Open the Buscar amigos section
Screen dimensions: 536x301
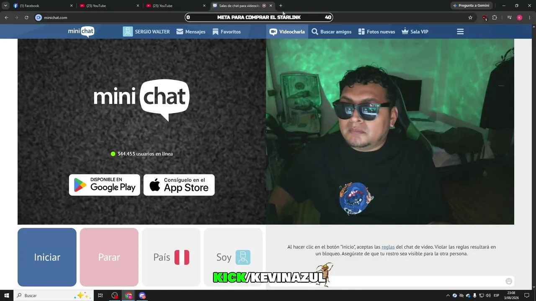point(332,32)
